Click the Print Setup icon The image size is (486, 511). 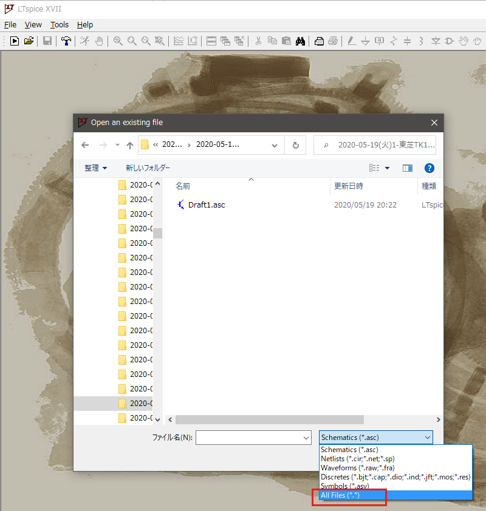[319, 41]
